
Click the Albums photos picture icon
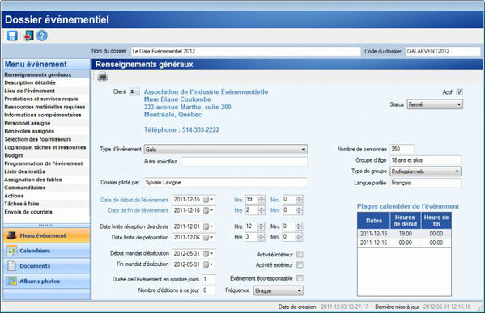point(12,281)
